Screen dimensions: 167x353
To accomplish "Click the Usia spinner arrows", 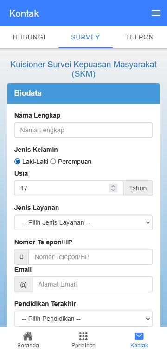I will pyautogui.click(x=113, y=188).
